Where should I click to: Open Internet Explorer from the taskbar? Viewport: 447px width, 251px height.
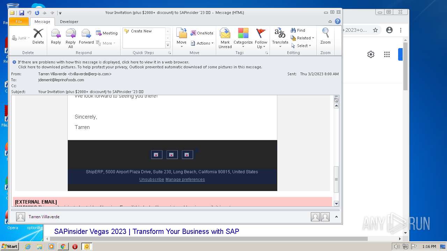[28, 246]
